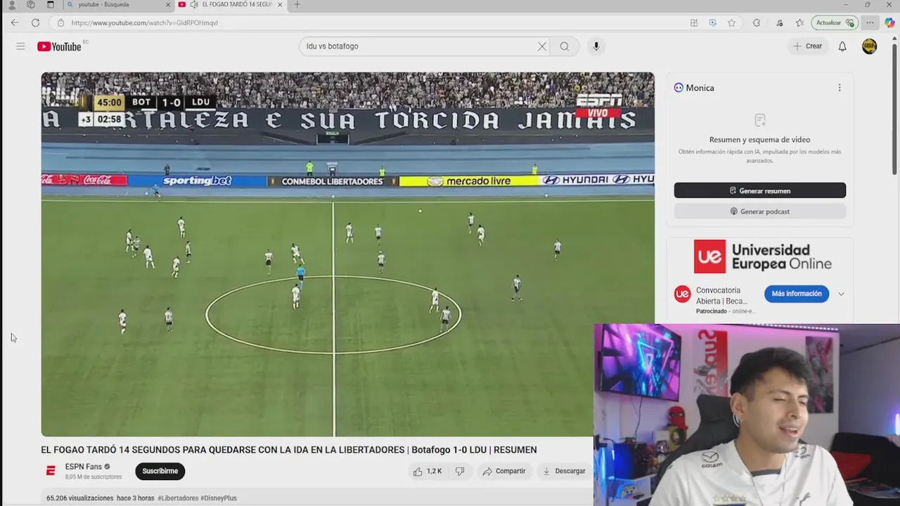
Task: Click Compartir to share the video
Action: (x=504, y=471)
